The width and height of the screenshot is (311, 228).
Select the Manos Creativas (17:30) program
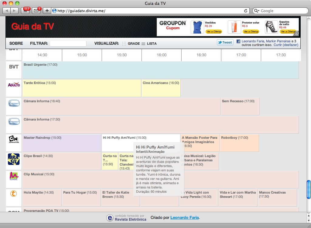pyautogui.click(x=277, y=198)
